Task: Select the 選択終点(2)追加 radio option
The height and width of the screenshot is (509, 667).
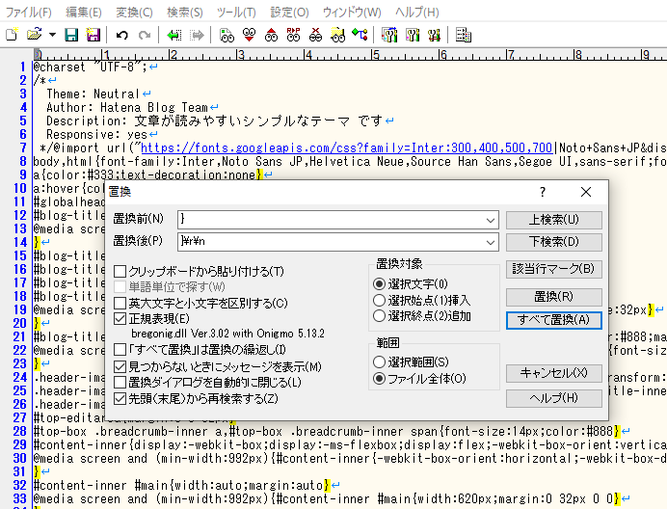Action: (379, 316)
